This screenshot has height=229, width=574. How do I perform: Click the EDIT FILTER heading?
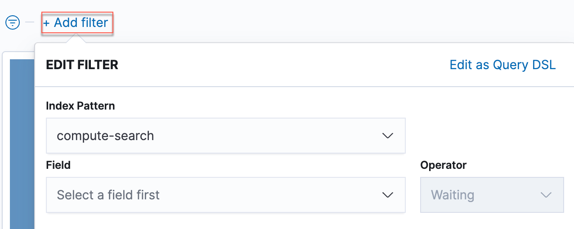tap(82, 65)
